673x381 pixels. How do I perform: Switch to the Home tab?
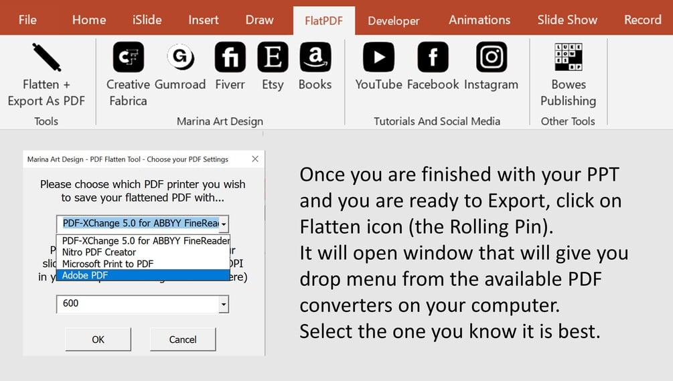(89, 19)
